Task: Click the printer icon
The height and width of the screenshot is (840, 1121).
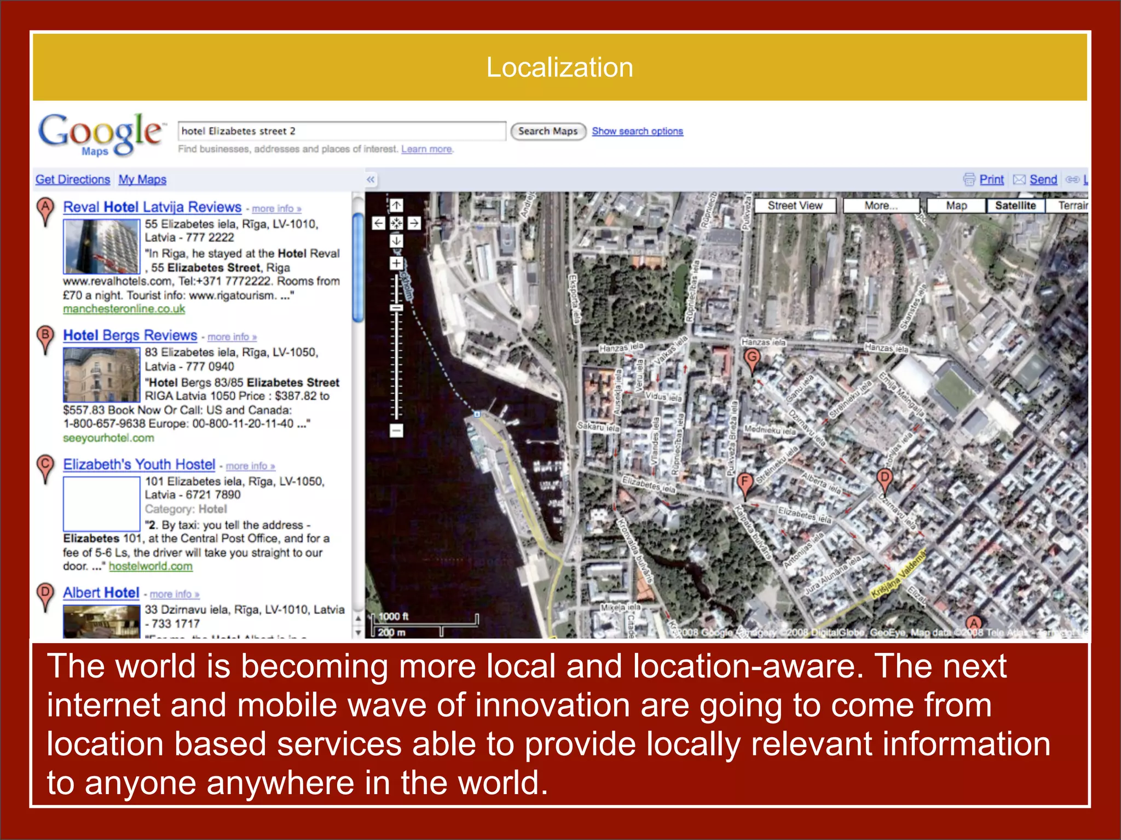Action: click(x=969, y=179)
